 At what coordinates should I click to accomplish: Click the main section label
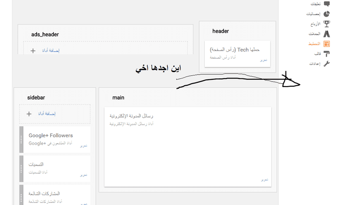[118, 98]
